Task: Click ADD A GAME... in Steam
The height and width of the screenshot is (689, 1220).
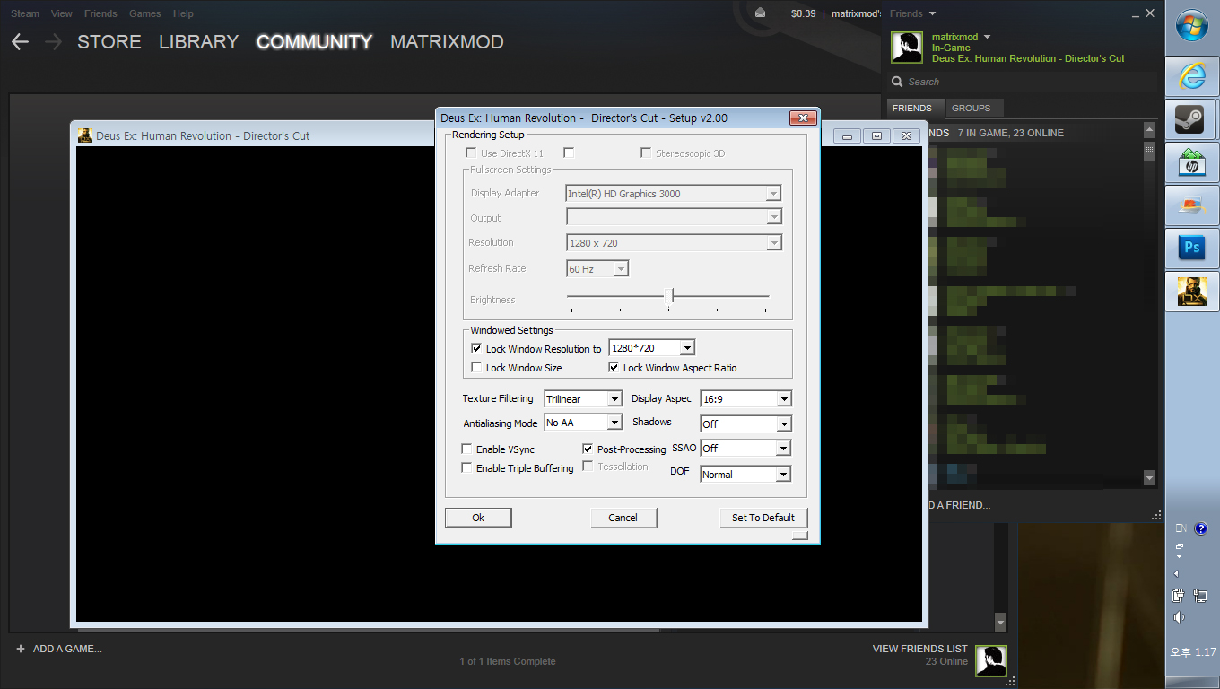Action: click(67, 649)
